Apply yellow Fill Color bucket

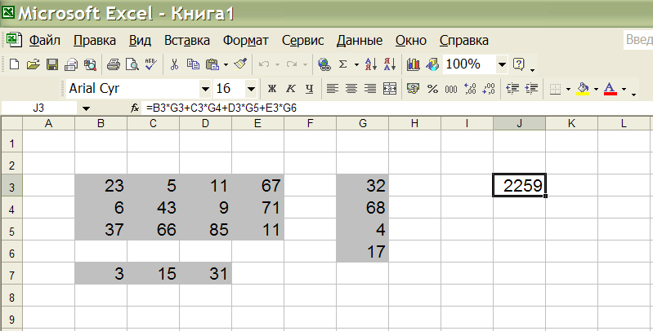click(x=583, y=89)
